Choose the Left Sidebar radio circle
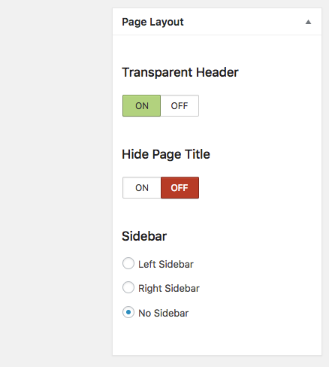This screenshot has height=367, width=329. 128,263
